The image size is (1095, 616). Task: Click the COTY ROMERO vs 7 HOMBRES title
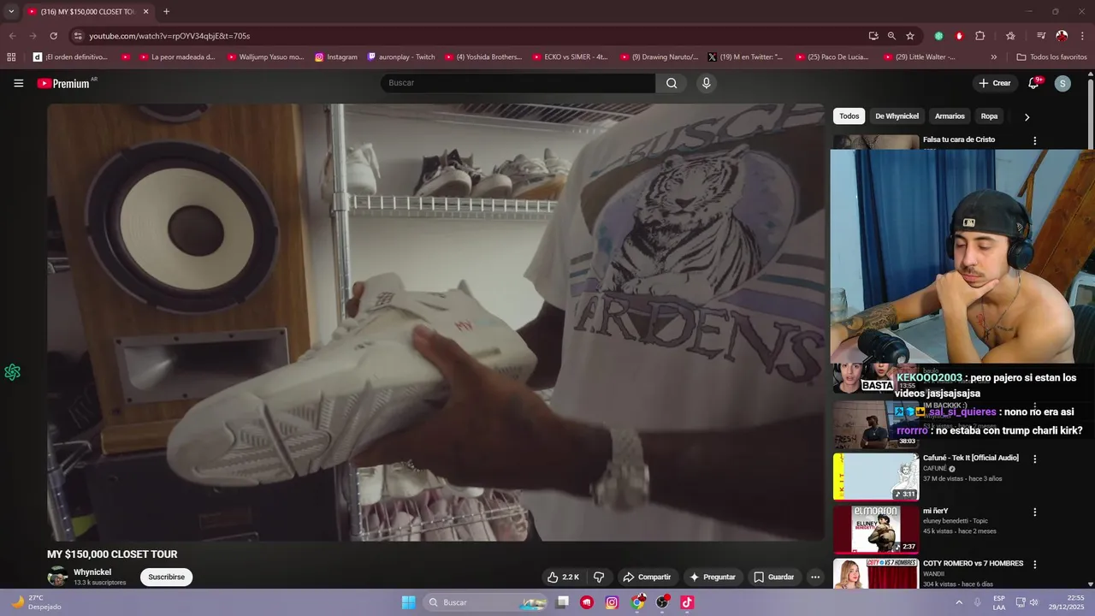973,564
